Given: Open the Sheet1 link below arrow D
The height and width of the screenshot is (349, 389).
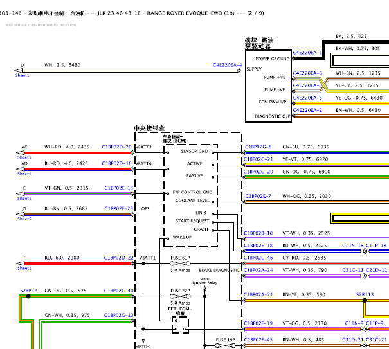Looking at the screenshot, I should [22, 75].
